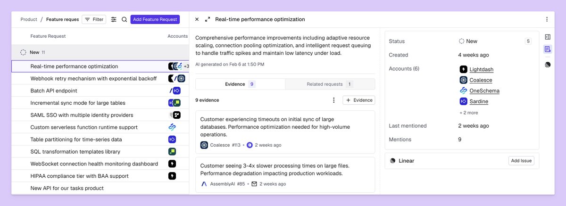Select Batch API endpoint row
The height and width of the screenshot is (206, 566).
click(100, 91)
